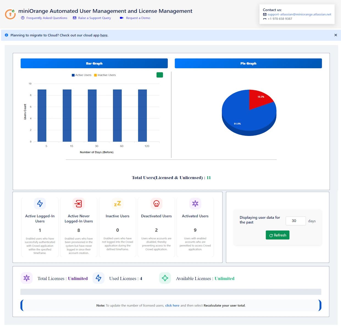Click the video camera icon beside Request a Demo

pyautogui.click(x=121, y=18)
